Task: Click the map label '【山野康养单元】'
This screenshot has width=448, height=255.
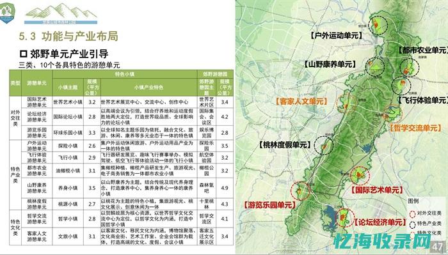Action: pyautogui.click(x=330, y=64)
